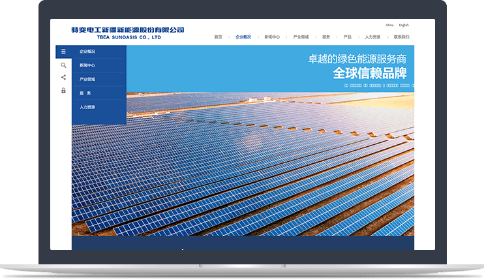
Task: Open search via the magnifier icon
Action: [63, 65]
